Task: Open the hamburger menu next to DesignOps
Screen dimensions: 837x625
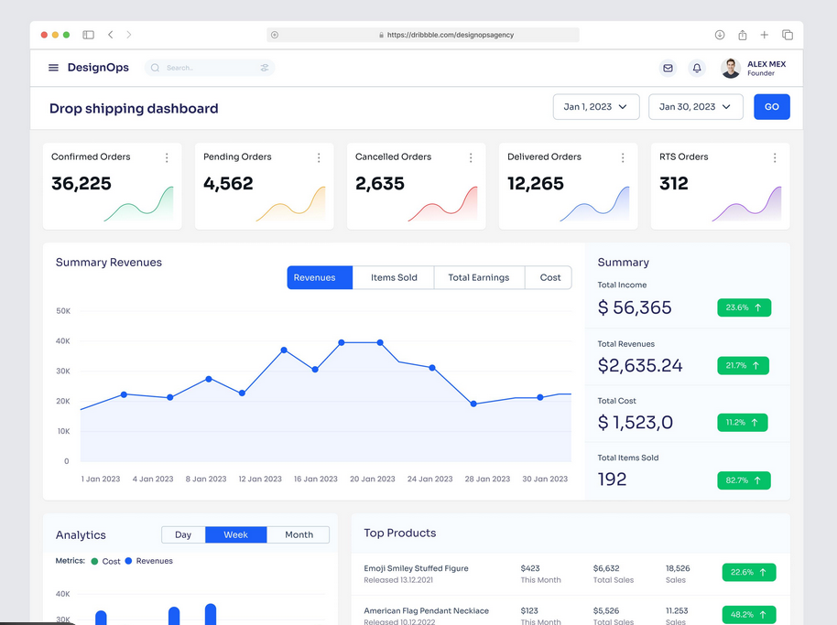Action: pos(52,68)
